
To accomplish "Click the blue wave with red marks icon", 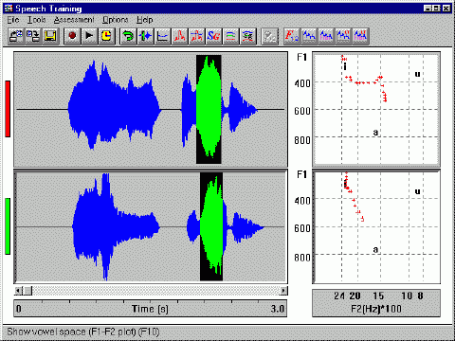I will tap(343, 36).
